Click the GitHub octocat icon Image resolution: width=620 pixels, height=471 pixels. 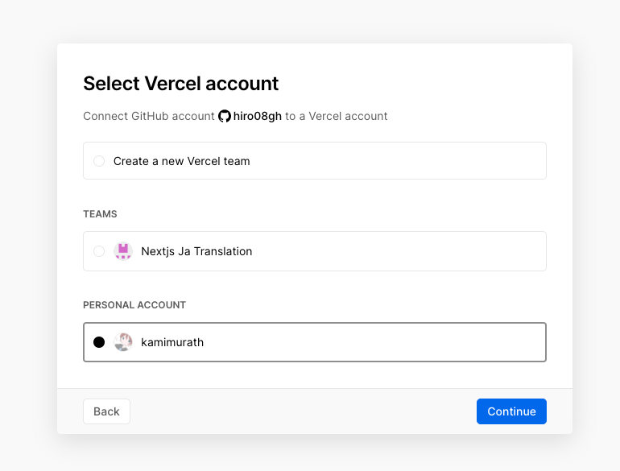point(225,116)
